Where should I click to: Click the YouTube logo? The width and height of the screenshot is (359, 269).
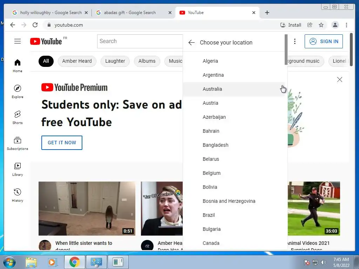(46, 41)
